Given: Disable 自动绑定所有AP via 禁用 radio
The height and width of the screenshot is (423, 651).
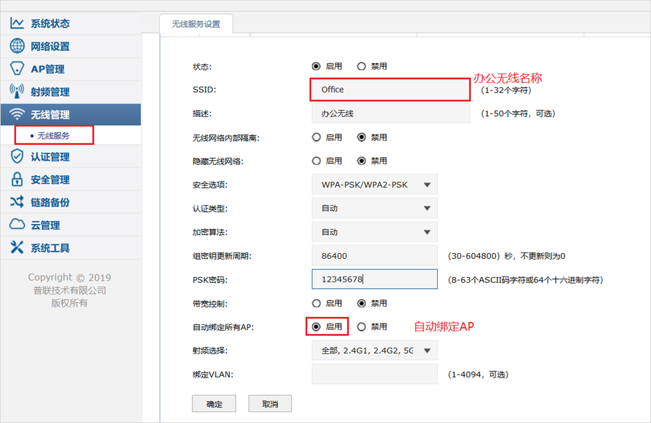Looking at the screenshot, I should [362, 327].
